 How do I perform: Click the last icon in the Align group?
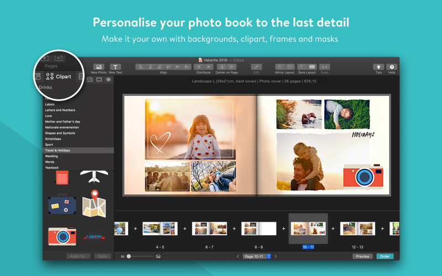pos(187,67)
